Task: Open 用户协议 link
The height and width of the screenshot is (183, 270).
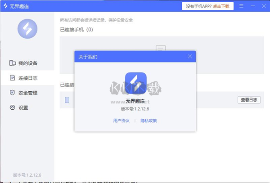Action: [121, 121]
